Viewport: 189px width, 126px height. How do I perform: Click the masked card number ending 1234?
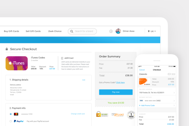click(x=27, y=114)
